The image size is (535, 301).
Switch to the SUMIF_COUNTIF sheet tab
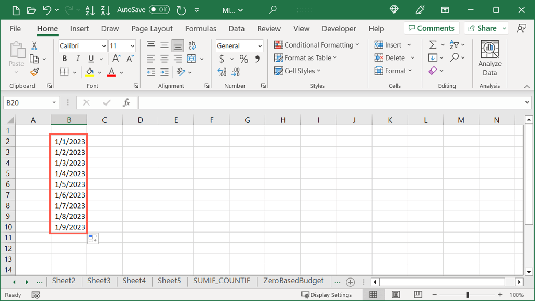coord(222,281)
